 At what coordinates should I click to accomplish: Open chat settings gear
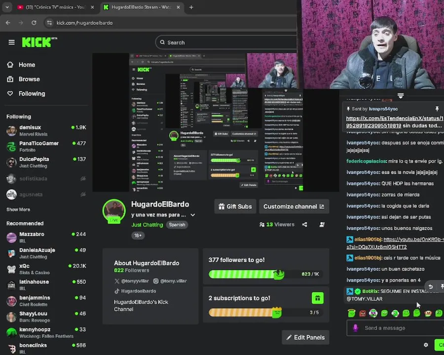pos(426,345)
